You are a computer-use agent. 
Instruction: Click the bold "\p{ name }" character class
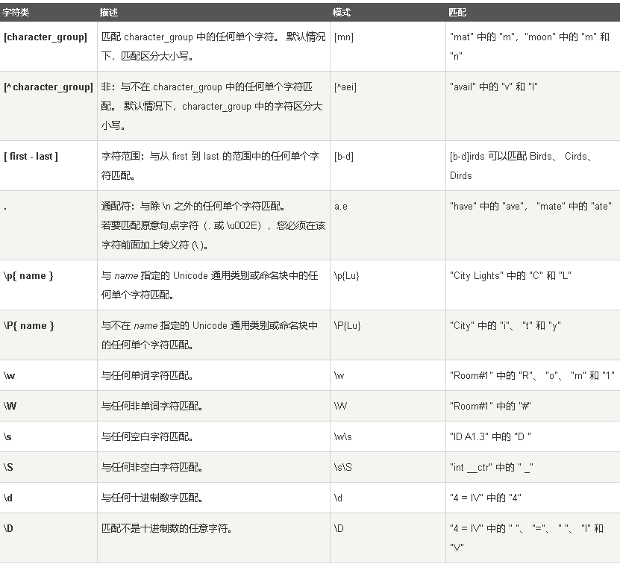pyautogui.click(x=29, y=275)
